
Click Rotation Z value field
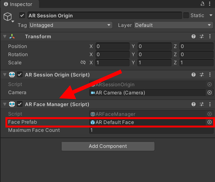[197, 55]
